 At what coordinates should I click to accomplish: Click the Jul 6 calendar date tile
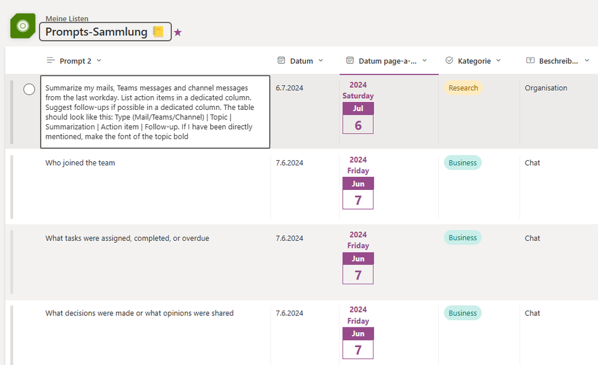(358, 118)
